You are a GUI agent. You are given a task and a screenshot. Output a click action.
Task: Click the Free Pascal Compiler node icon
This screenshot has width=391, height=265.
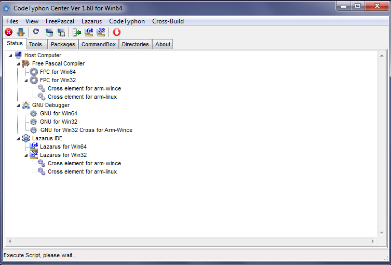pos(25,63)
